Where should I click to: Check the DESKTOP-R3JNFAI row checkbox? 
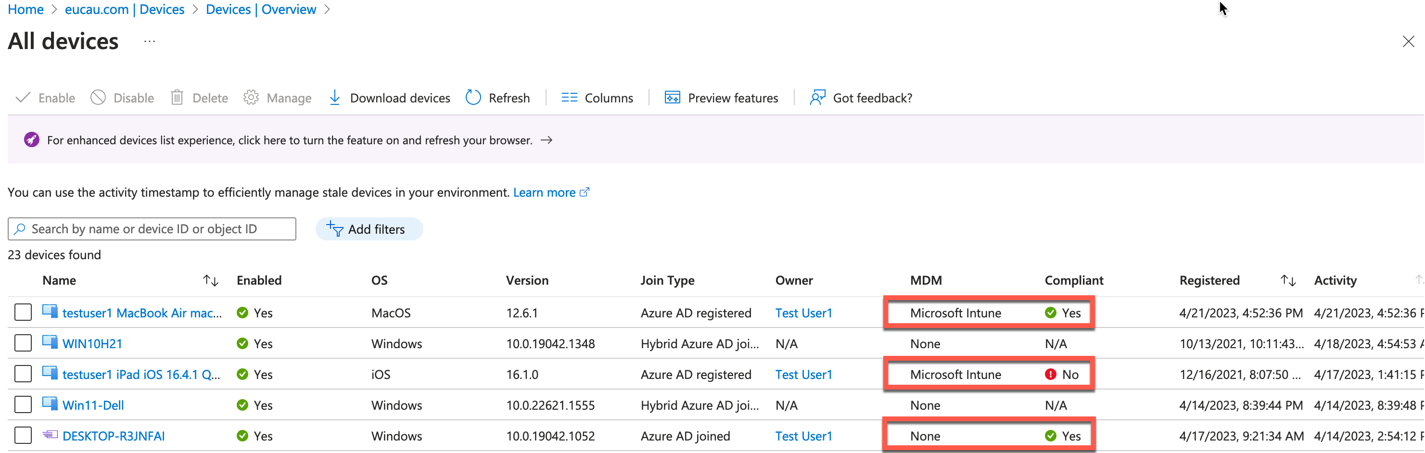click(x=23, y=436)
